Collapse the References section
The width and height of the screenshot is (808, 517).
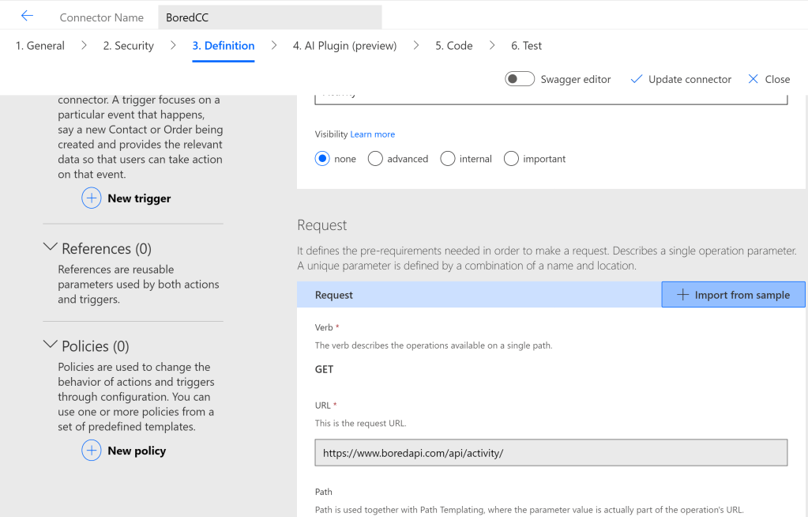[51, 248]
